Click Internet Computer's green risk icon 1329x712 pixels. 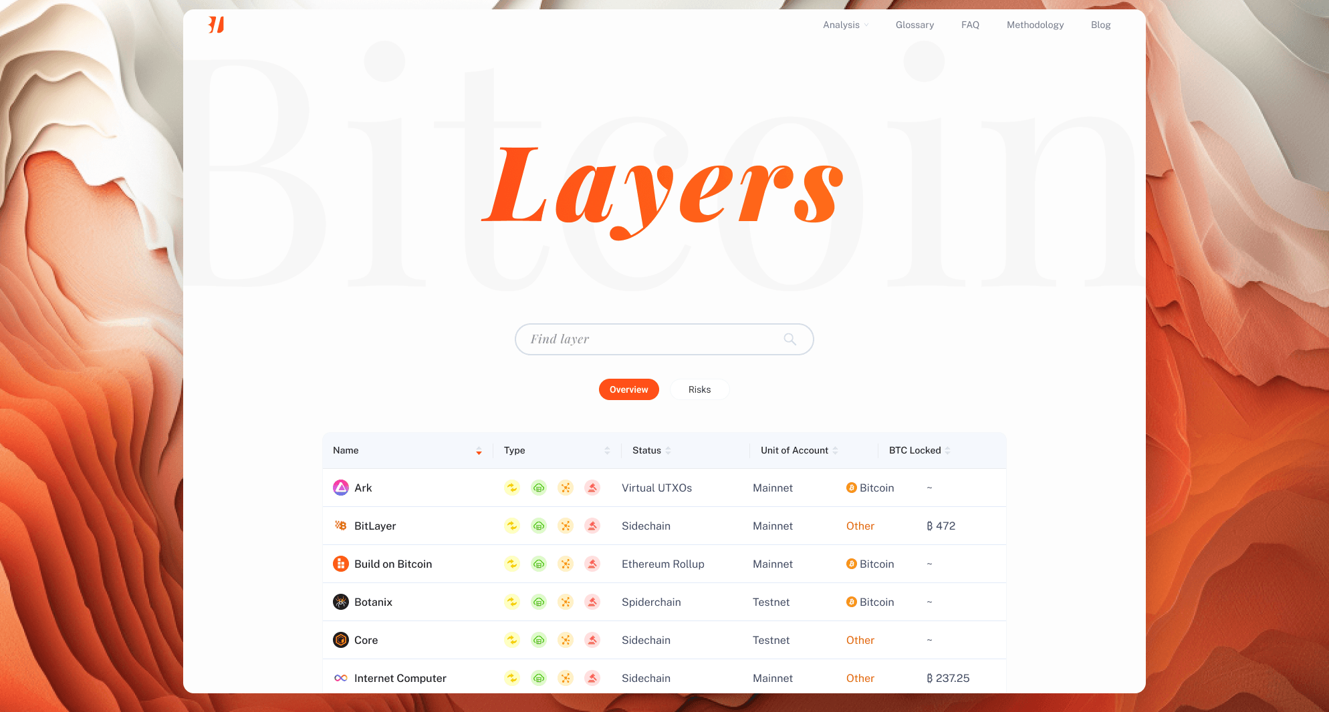click(x=539, y=678)
